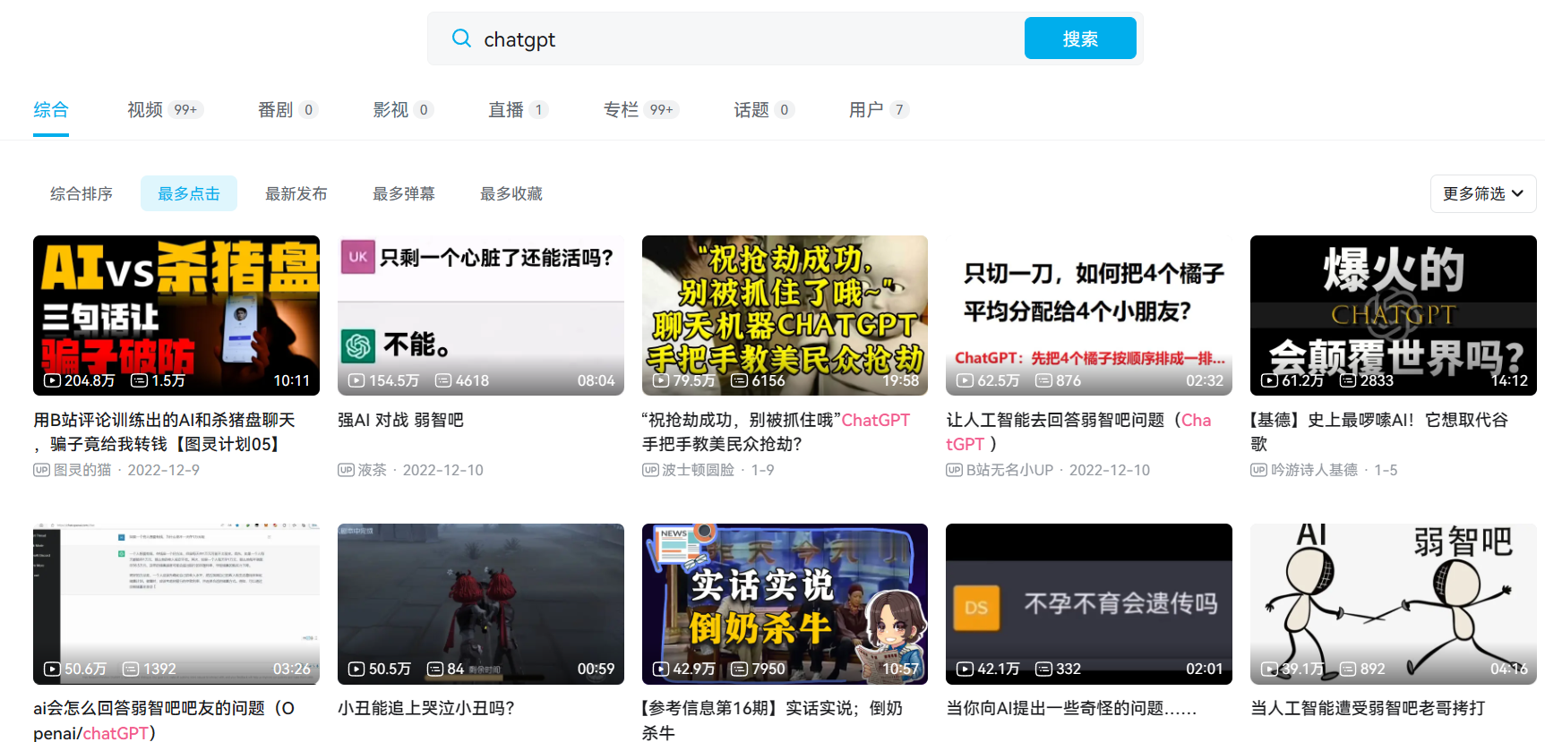Open the 实话实说 倒奶杀牛 thumbnail
Screen dimensions: 1545x742
coord(785,604)
